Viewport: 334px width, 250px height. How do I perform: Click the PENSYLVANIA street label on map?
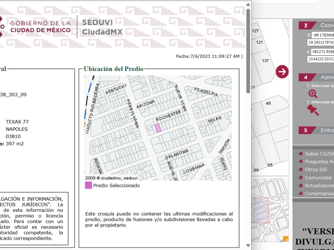coord(133,113)
